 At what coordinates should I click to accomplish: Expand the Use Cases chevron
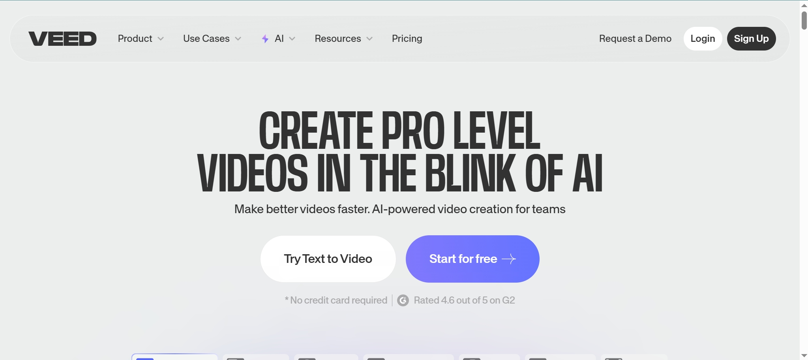click(238, 39)
